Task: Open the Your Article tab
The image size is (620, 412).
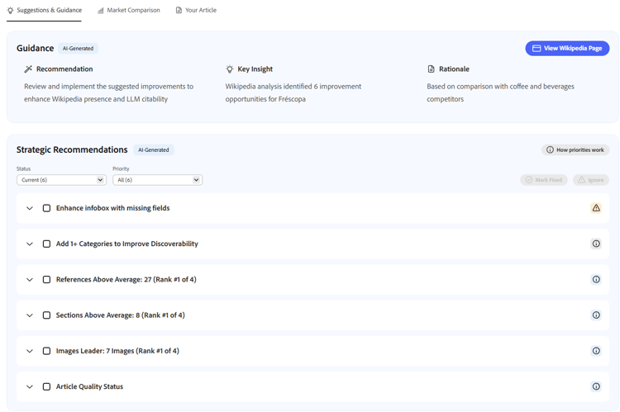Action: click(196, 11)
